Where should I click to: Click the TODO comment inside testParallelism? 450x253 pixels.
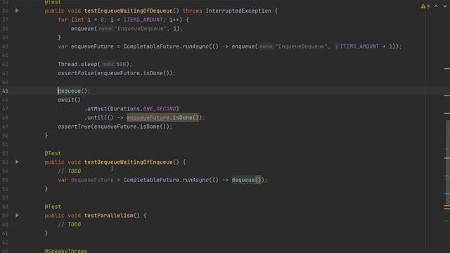(x=70, y=224)
